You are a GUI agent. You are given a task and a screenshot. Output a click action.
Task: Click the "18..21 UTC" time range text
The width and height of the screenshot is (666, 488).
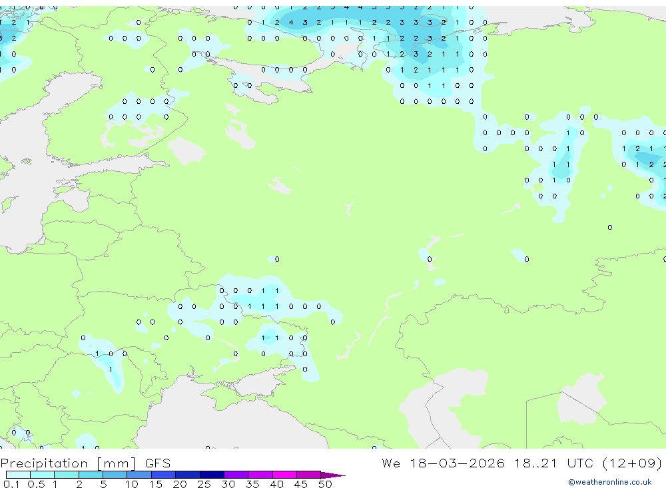click(x=554, y=463)
